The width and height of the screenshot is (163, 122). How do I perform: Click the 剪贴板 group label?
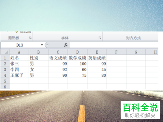(x=14, y=38)
